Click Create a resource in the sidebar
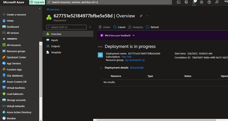 pyautogui.click(x=14, y=14)
